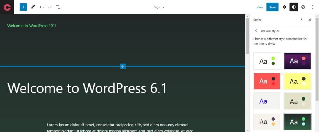Open the List View
This screenshot has height=132, width=319.
[58, 7]
